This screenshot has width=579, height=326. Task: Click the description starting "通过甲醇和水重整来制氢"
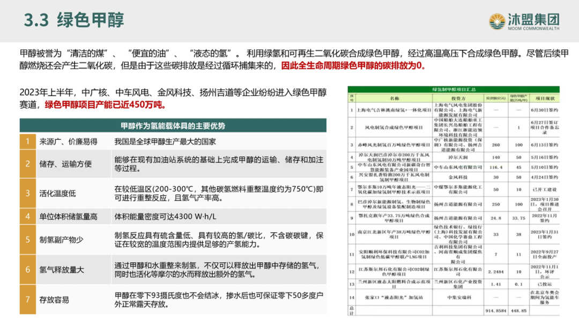tap(217, 270)
